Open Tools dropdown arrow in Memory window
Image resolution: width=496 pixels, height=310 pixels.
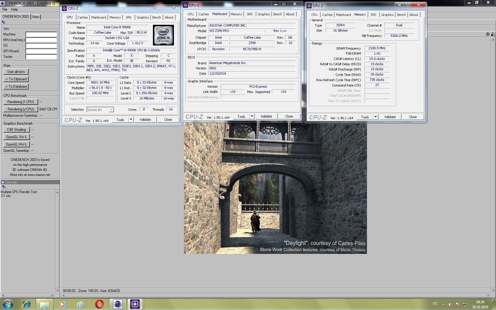point(376,117)
